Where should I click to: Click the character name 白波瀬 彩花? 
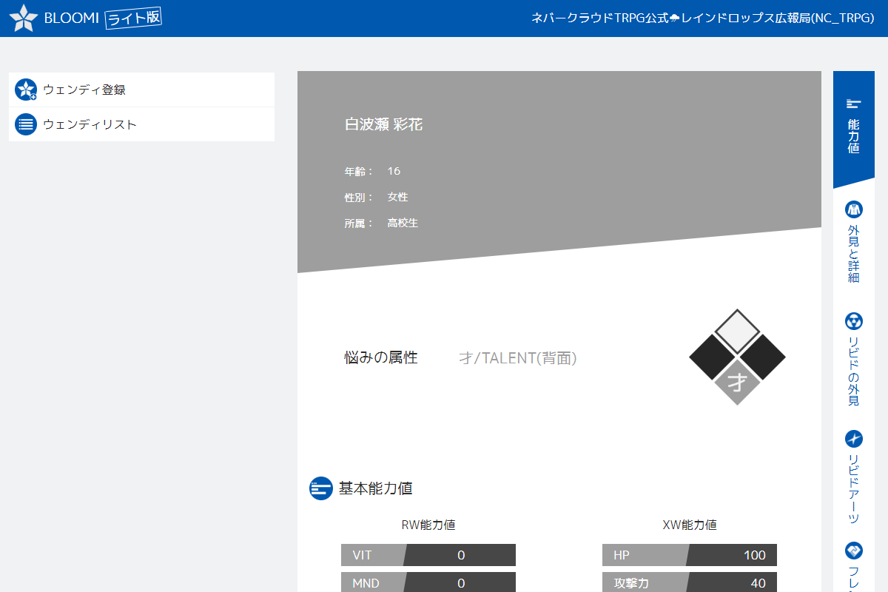coord(384,124)
